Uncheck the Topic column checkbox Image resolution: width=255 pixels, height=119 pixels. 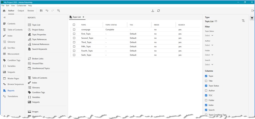tap(206, 76)
